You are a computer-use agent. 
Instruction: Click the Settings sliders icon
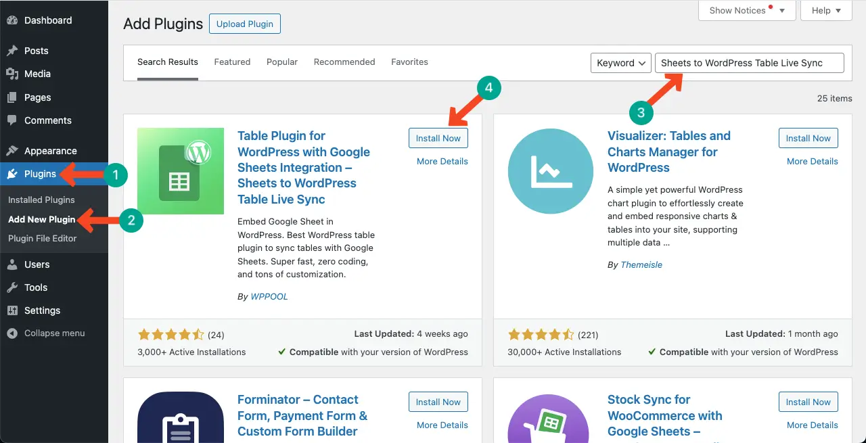[x=12, y=310]
